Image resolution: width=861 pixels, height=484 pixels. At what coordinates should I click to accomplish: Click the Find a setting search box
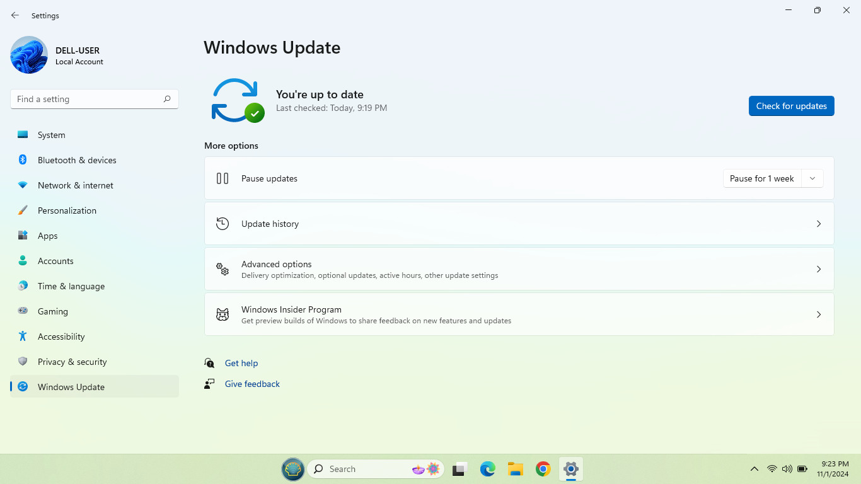[95, 99]
